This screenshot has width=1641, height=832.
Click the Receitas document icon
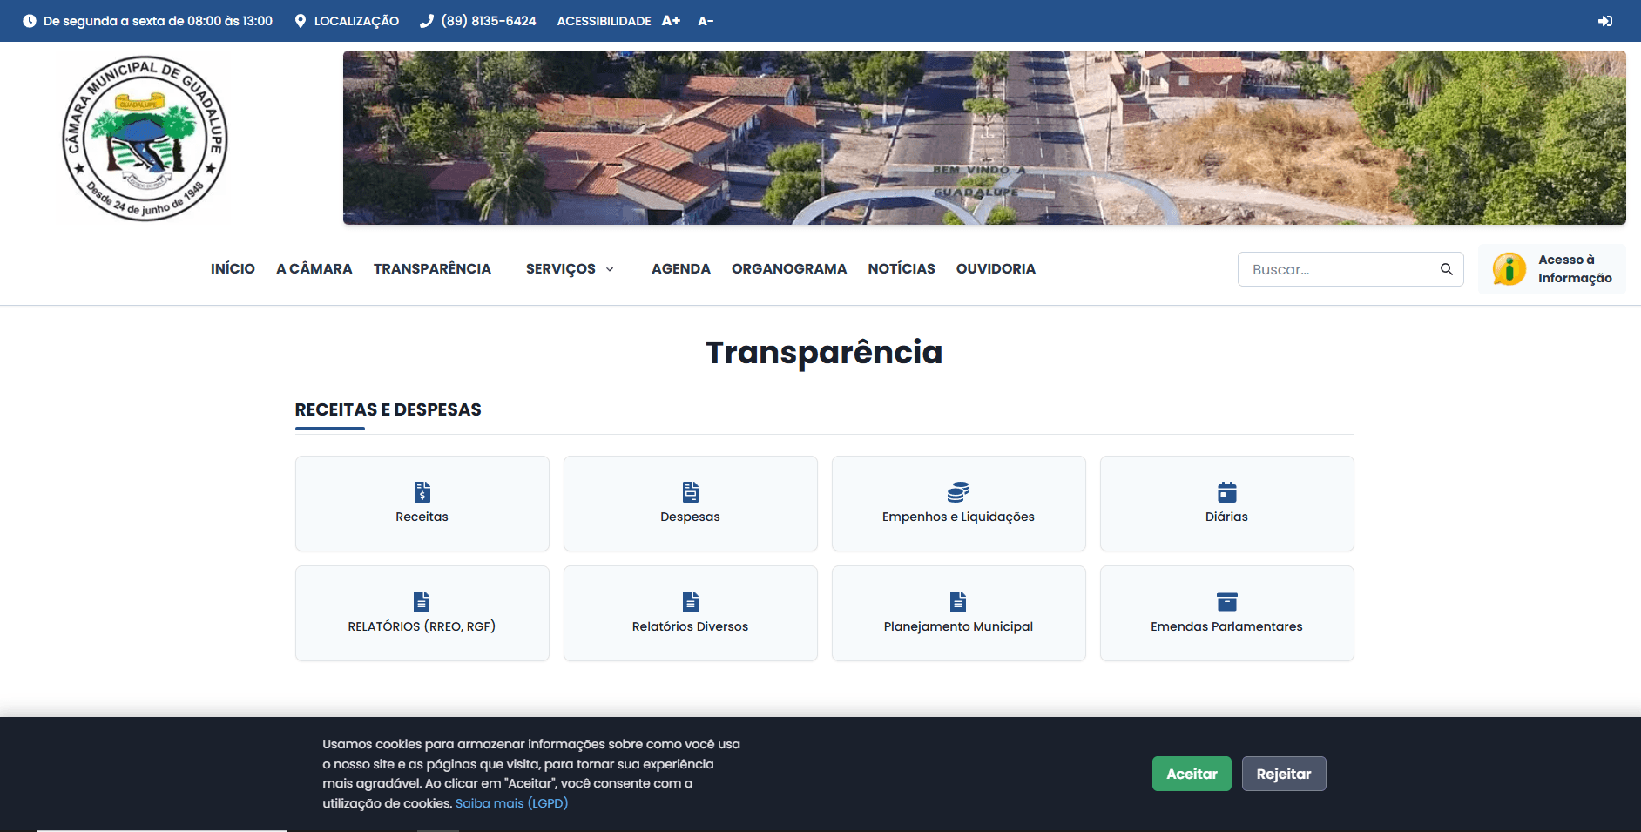pos(422,492)
